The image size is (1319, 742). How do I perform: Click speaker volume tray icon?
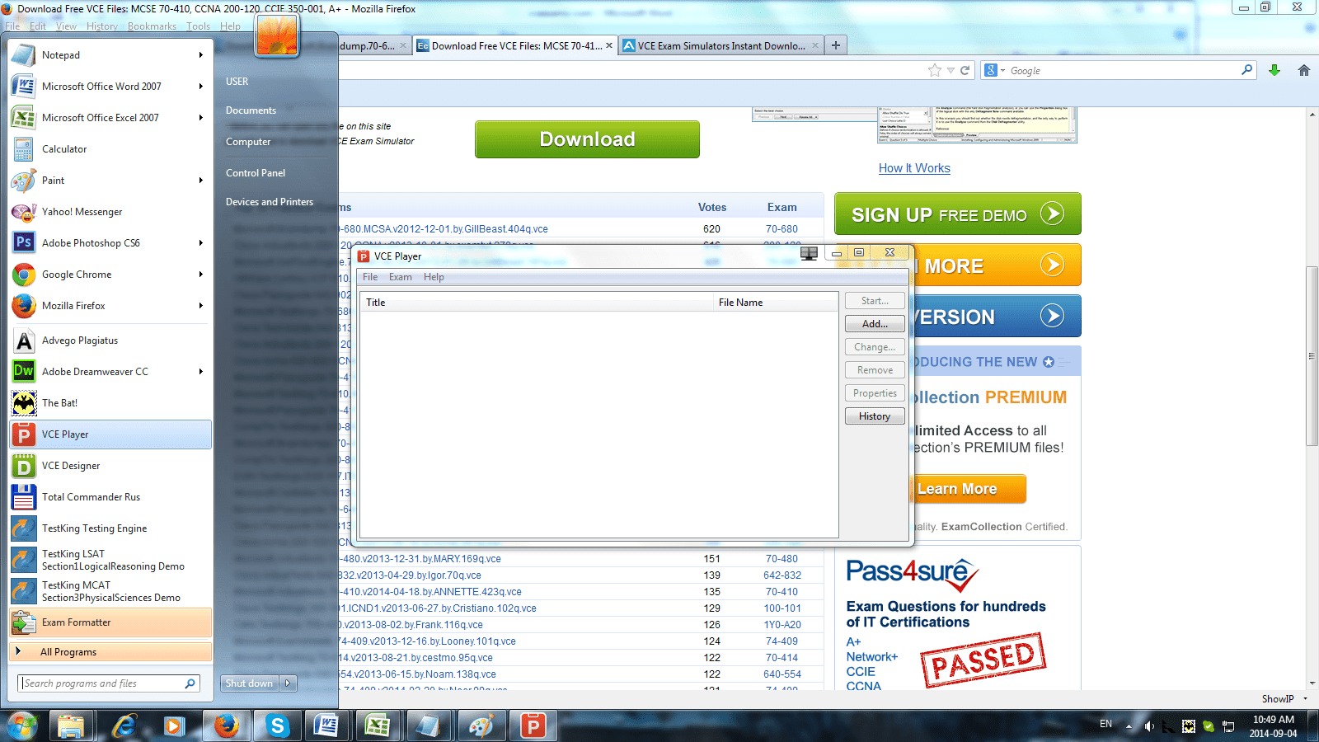[1149, 726]
